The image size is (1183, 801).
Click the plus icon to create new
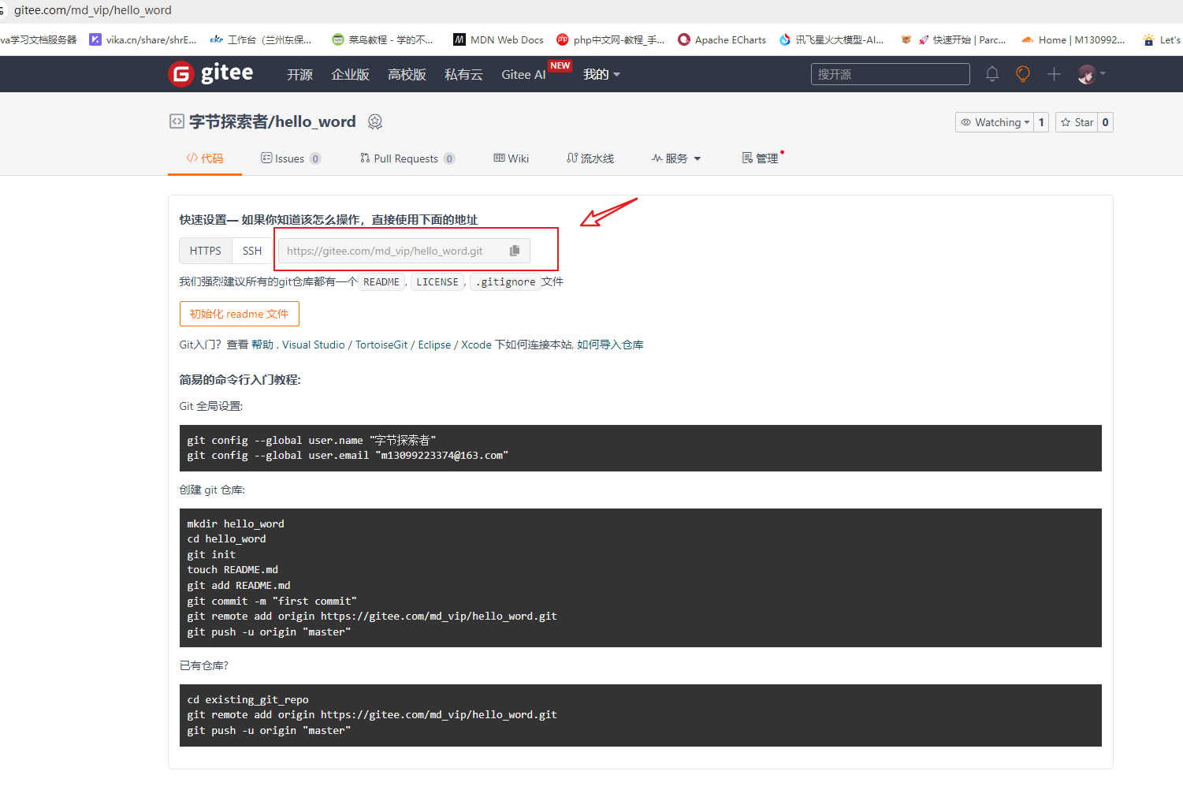coord(1054,74)
